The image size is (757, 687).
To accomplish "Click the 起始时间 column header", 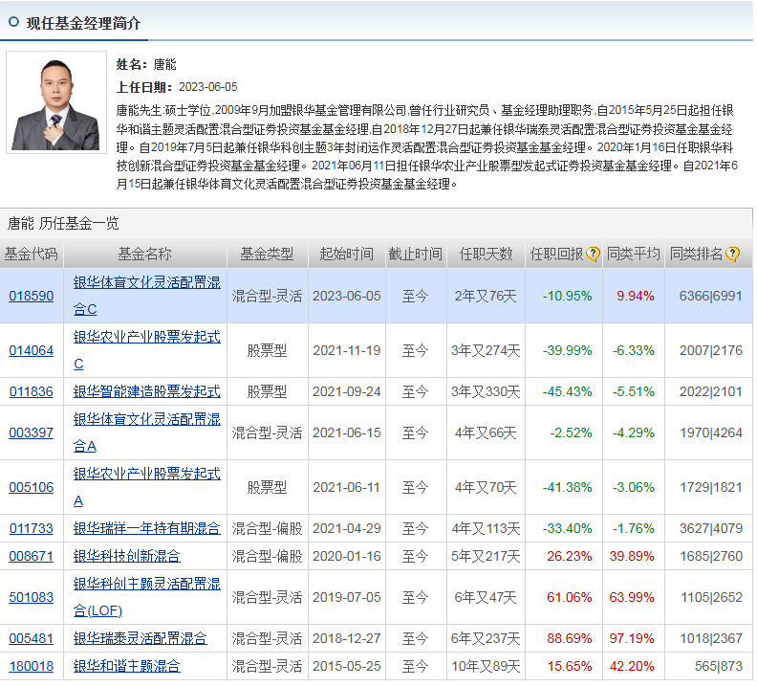I will tap(347, 254).
